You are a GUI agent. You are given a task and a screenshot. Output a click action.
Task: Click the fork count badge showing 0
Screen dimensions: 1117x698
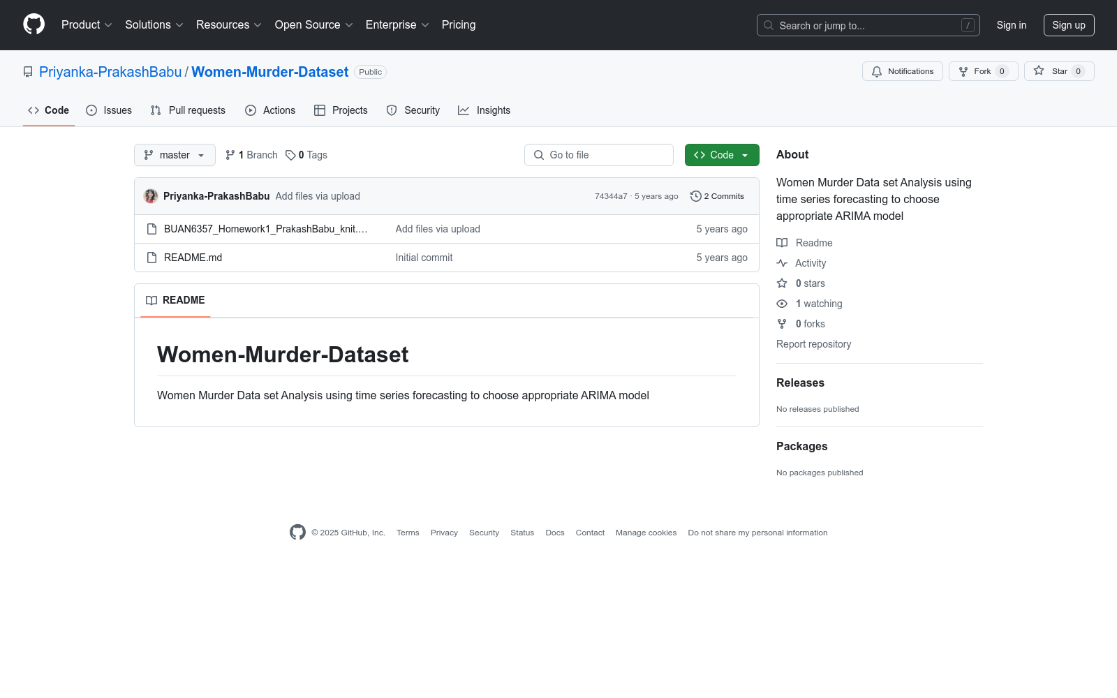pos(1002,71)
